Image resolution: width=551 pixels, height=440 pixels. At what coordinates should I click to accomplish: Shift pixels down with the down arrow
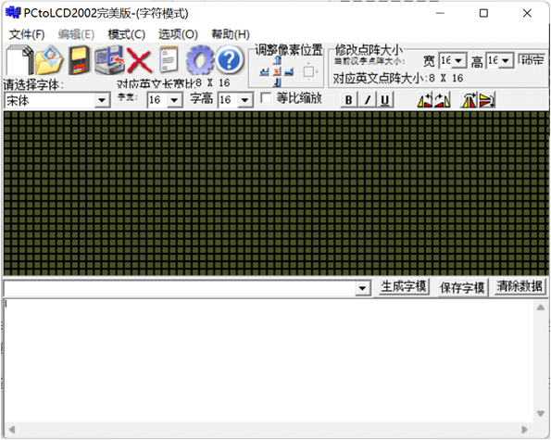click(277, 82)
